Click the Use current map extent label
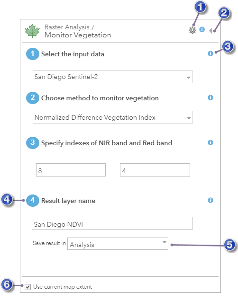The height and width of the screenshot is (300, 238). (x=63, y=287)
